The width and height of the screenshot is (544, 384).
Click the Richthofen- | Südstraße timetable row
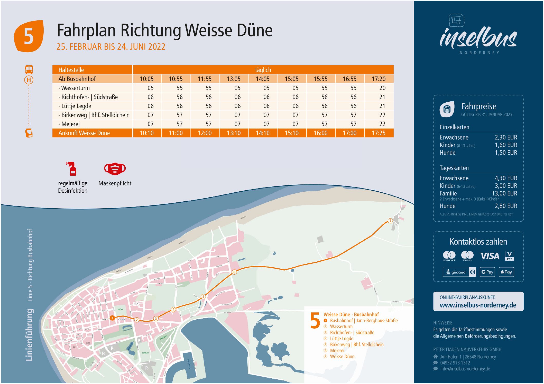[x=223, y=97]
